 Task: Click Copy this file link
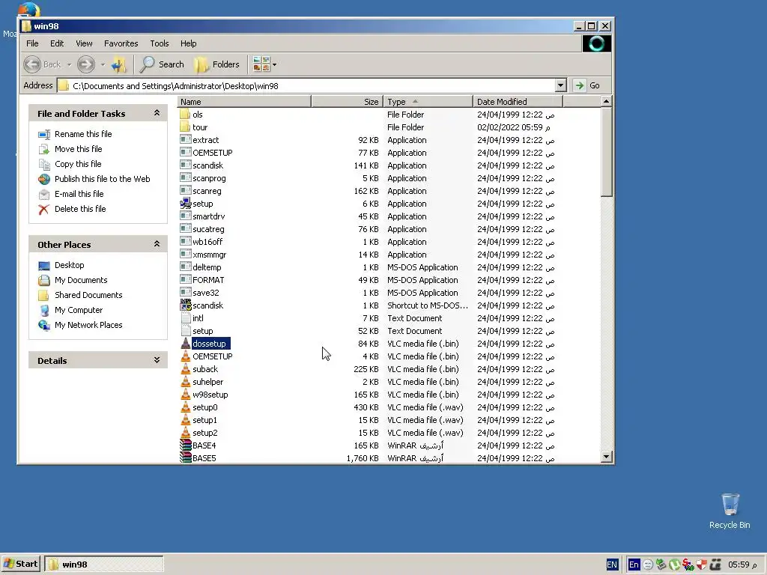(x=78, y=164)
